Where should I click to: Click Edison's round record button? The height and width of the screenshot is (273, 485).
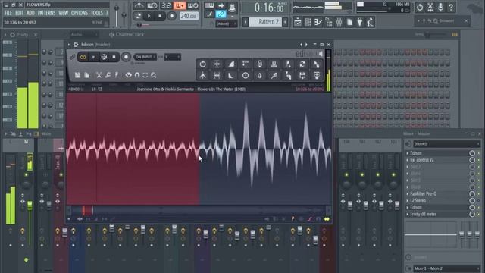click(126, 57)
